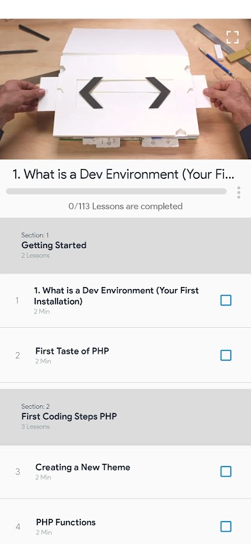Open lesson What is a Dev Environment
This screenshot has height=544, width=251.
pyautogui.click(x=116, y=296)
